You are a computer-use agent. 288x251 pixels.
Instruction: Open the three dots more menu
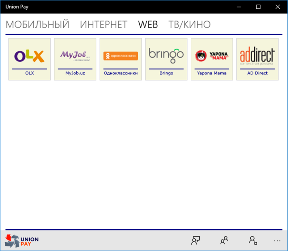coord(277,241)
